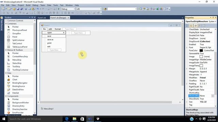Expand the Common Controls group in Toolbox
Screen dimensions: 218x122
click(x=6, y=21)
